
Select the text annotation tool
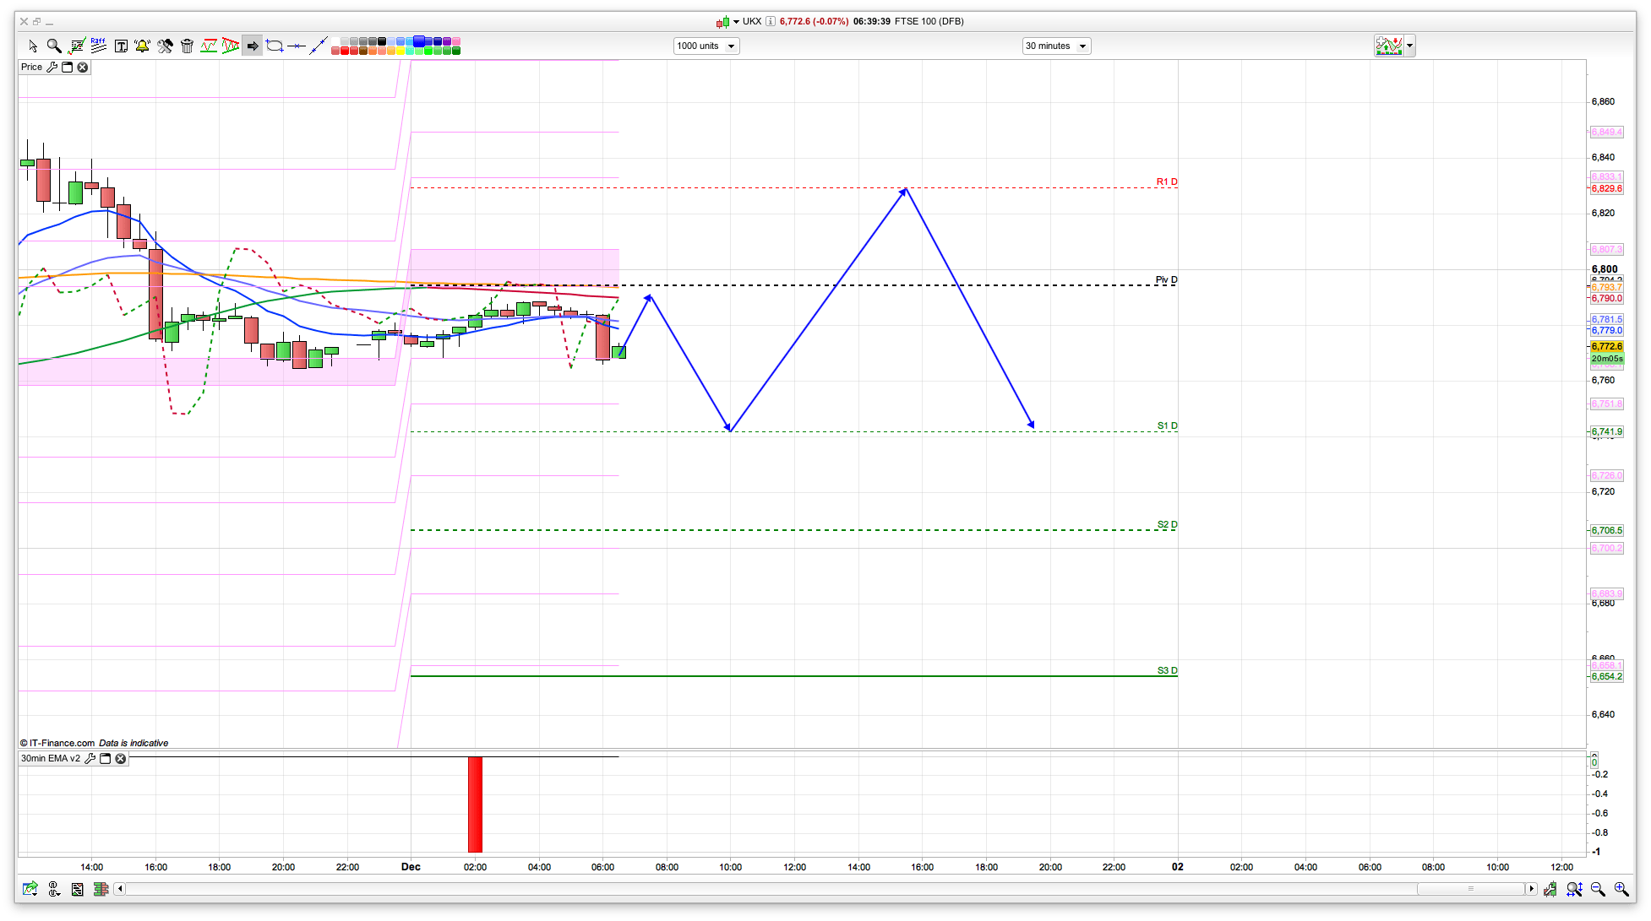click(x=121, y=46)
